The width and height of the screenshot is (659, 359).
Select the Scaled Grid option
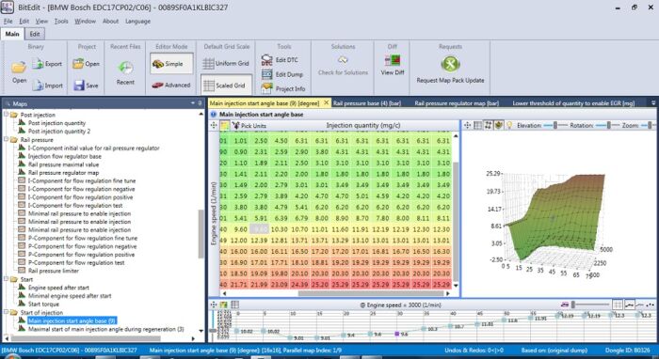point(226,86)
